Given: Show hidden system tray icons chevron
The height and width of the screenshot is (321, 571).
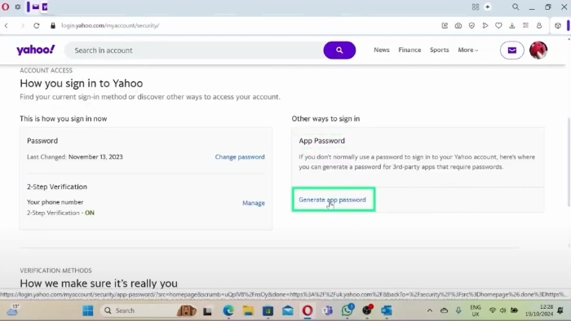Looking at the screenshot, I should click(430, 310).
